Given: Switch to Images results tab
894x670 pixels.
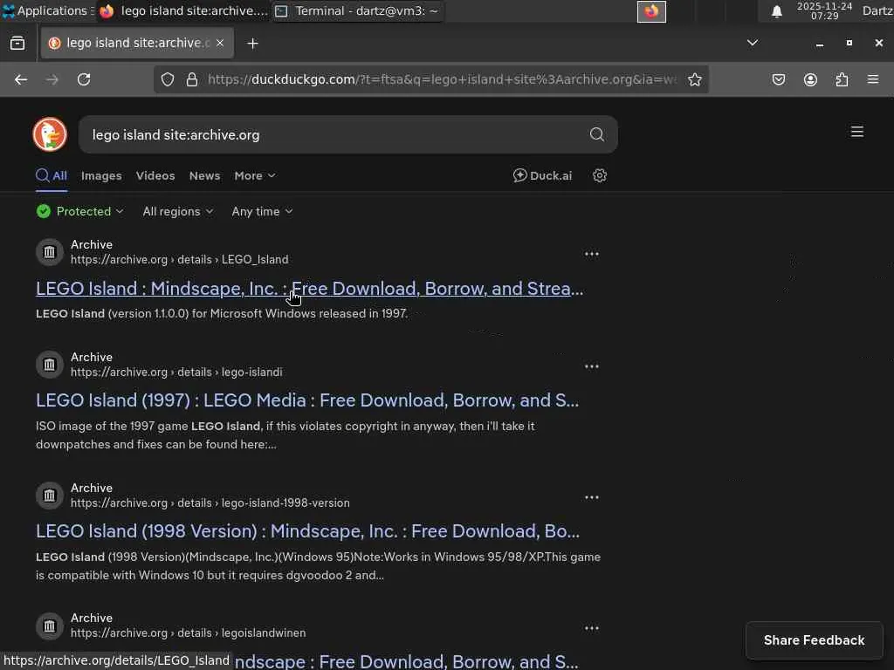Looking at the screenshot, I should pos(101,175).
